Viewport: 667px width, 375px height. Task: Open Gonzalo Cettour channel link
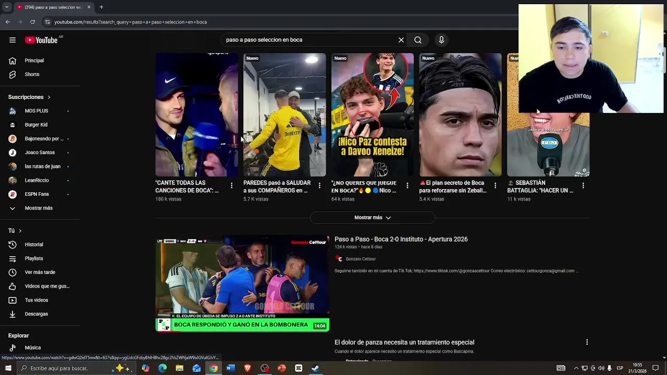coord(361,259)
